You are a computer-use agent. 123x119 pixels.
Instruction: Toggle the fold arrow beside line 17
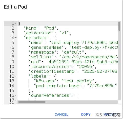[16, 100]
